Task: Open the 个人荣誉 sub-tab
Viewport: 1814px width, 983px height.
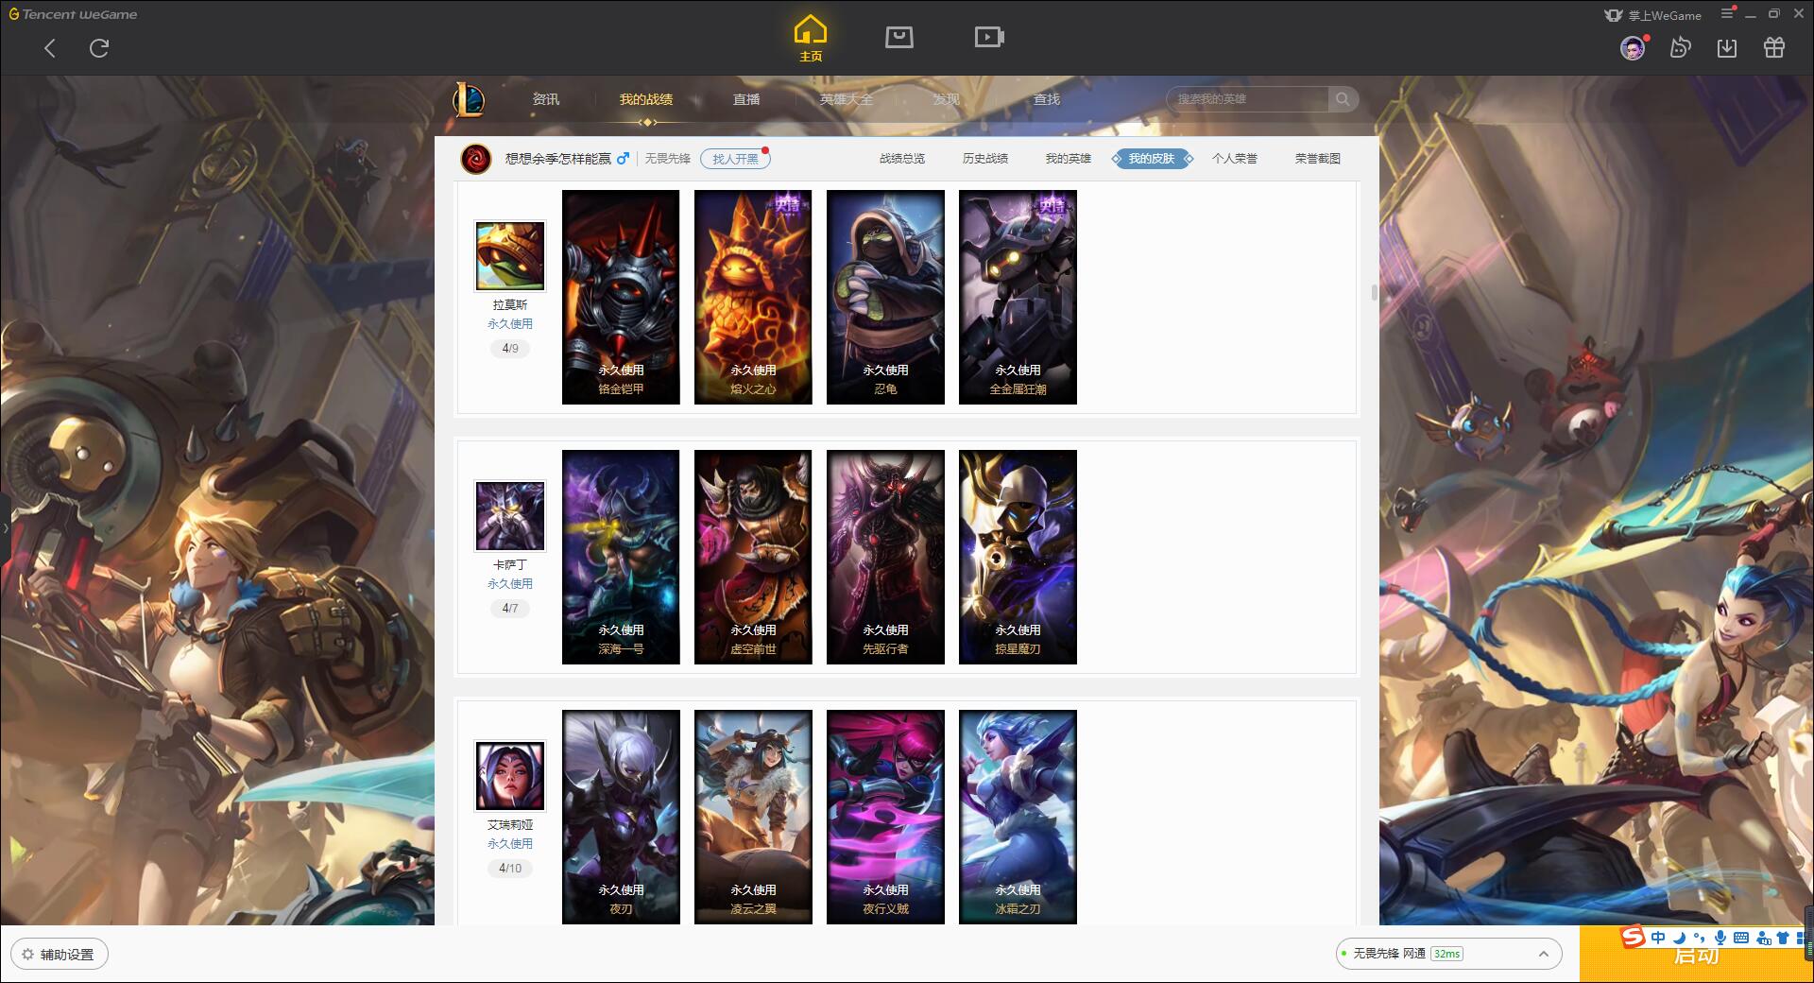Action: pyautogui.click(x=1235, y=159)
